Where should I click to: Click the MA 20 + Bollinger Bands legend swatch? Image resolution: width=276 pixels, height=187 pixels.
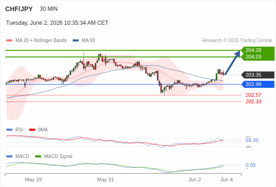coord(9,41)
